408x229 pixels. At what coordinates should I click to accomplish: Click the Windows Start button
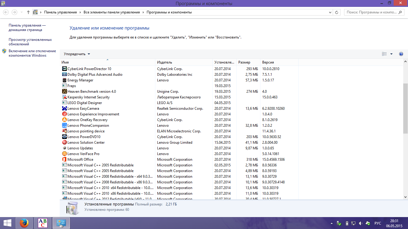coord(7,223)
